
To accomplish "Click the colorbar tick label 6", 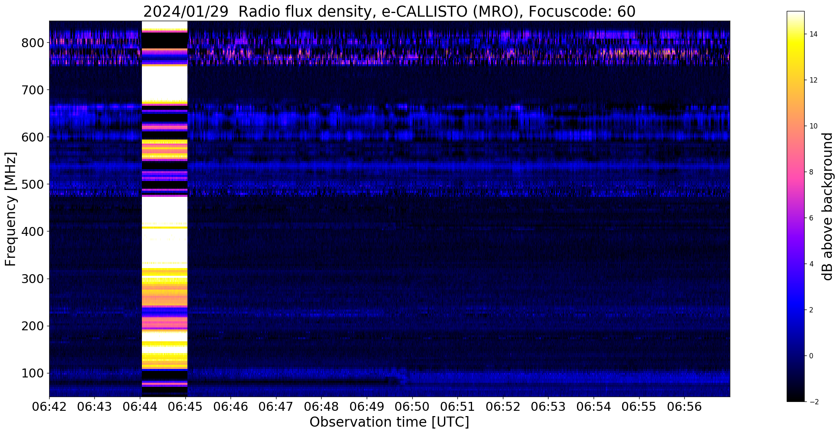I will tap(812, 218).
